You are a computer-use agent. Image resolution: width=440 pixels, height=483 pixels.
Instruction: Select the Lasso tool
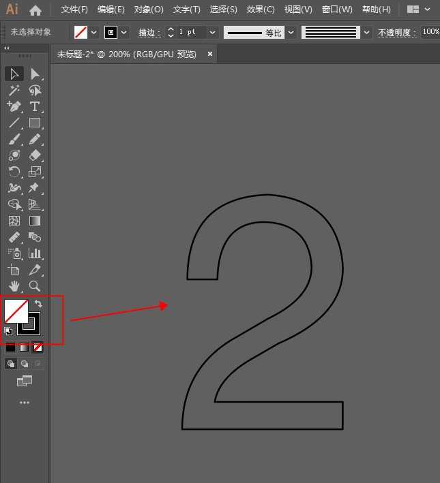click(x=35, y=90)
